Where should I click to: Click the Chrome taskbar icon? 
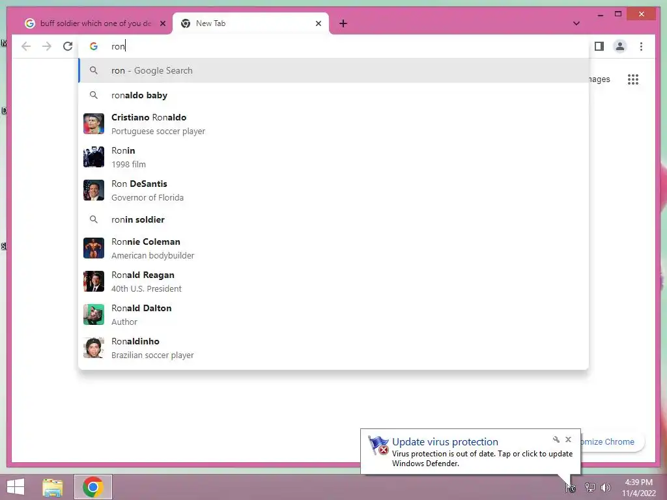point(93,487)
